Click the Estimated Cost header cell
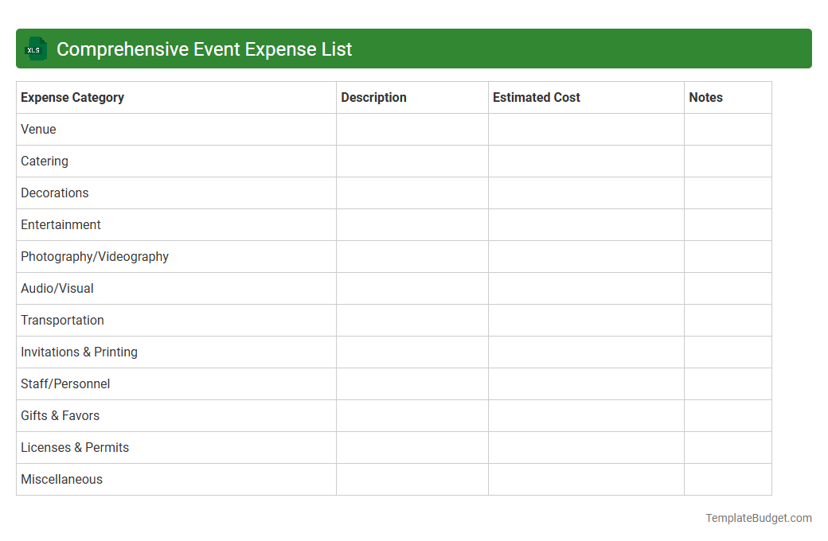The image size is (828, 541). pyautogui.click(x=536, y=97)
